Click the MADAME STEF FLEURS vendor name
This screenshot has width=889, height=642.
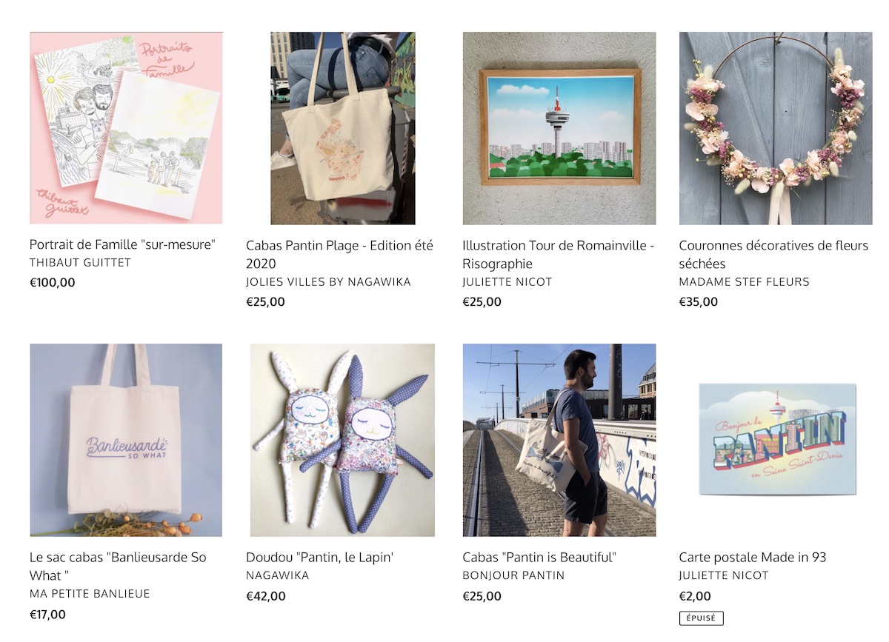[x=745, y=281]
